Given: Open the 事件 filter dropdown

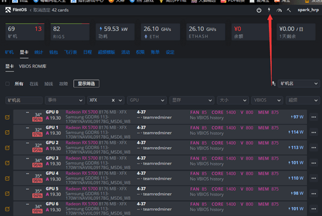Looking at the screenshot, I should point(65,100).
